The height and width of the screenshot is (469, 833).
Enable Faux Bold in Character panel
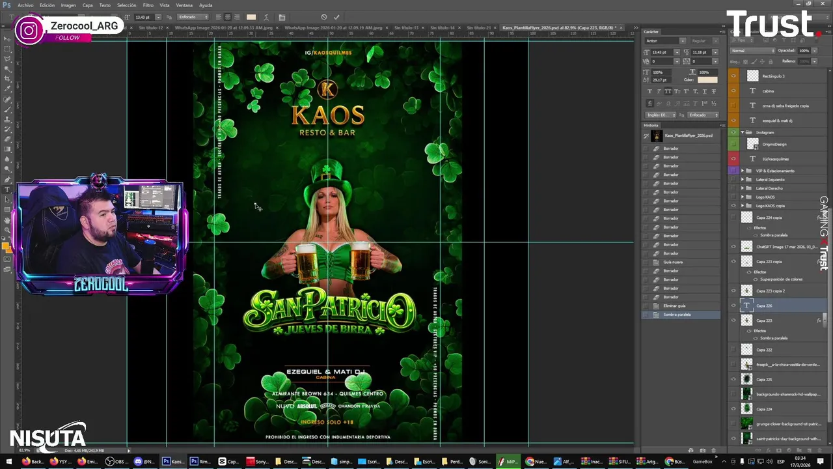[650, 91]
